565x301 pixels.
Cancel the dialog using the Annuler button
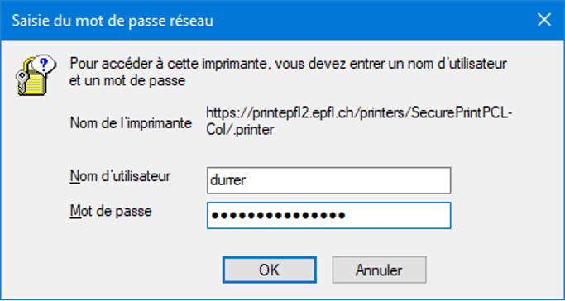379,270
